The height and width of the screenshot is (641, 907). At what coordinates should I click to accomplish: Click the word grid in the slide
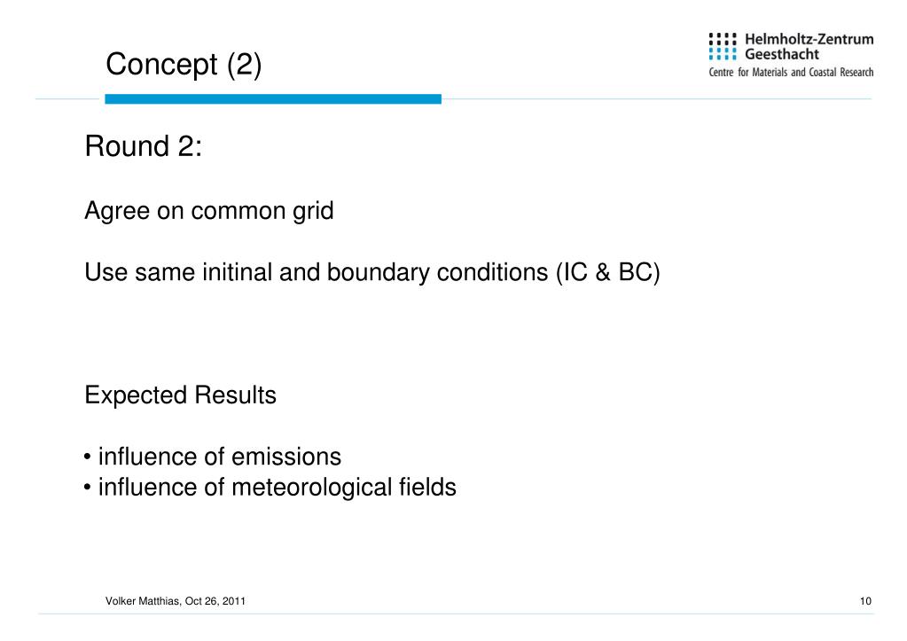coord(313,211)
